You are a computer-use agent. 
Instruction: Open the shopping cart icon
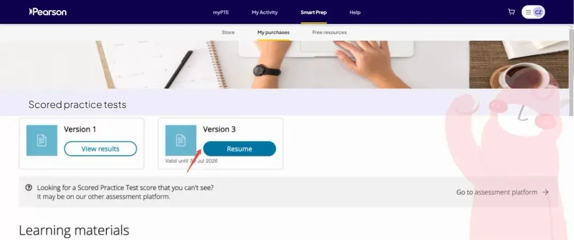[x=511, y=12]
